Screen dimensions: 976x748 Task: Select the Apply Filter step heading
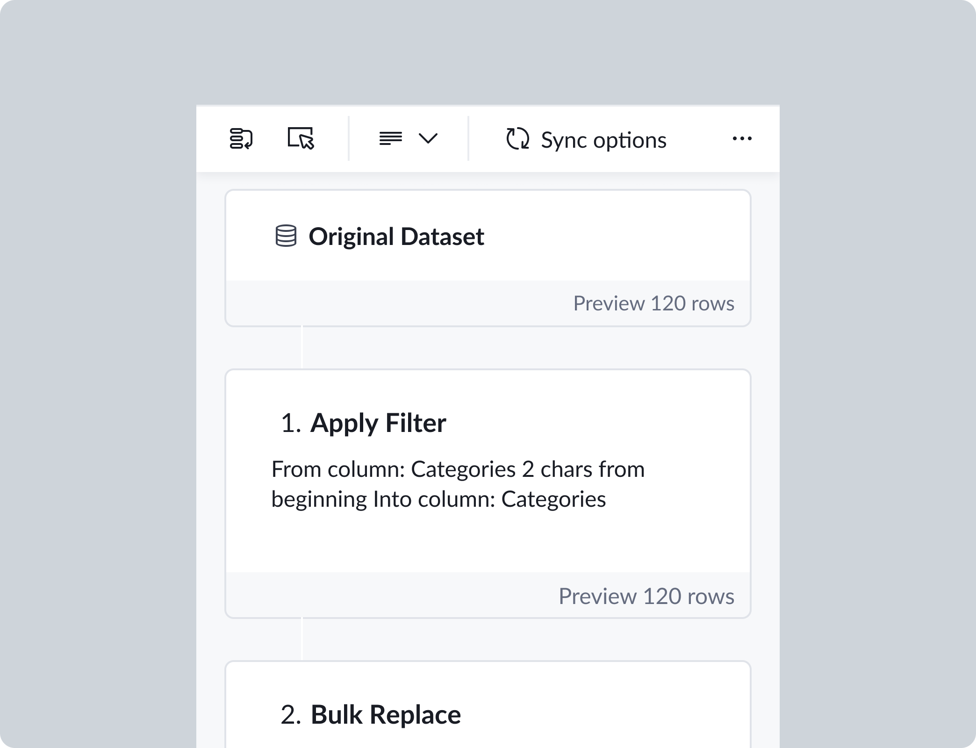(378, 423)
